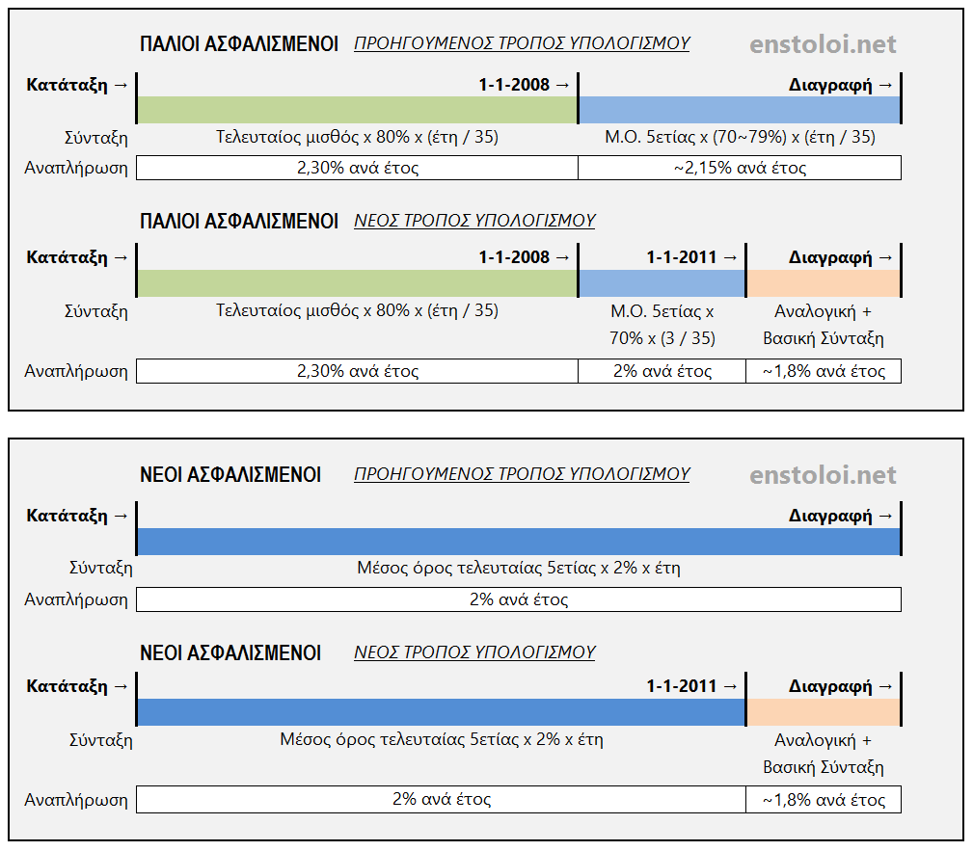
Task: Select narrow 2% ανά έτος cell beside 2,30% cell
Action: [x=662, y=371]
